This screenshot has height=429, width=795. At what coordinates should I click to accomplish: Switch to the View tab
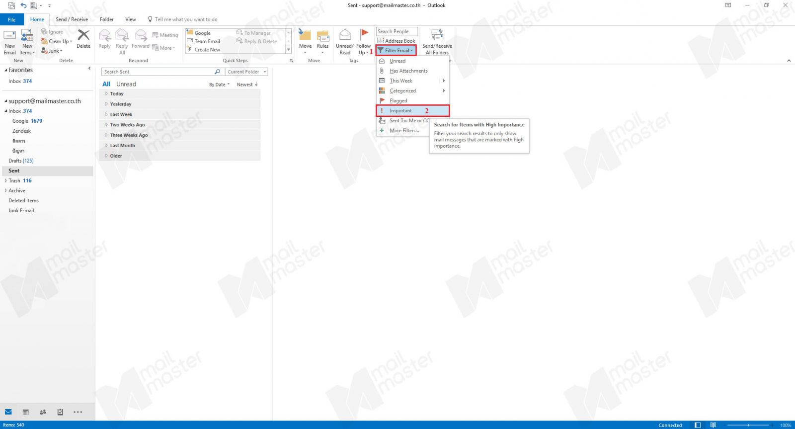pos(131,19)
